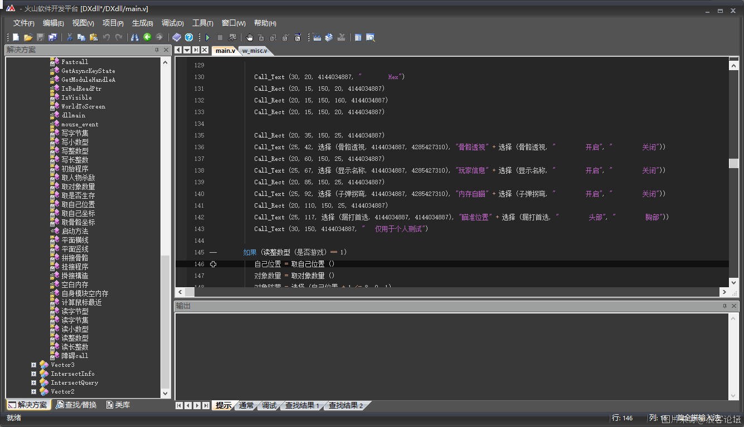Click the green navigate back arrow
744x427 pixels.
[147, 37]
